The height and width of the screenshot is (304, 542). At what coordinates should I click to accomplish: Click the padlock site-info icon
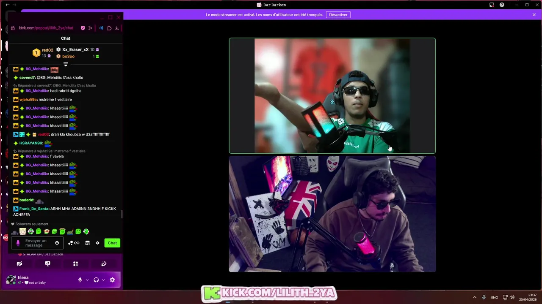(x=13, y=28)
